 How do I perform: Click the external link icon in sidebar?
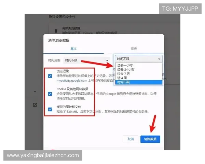pos(35,105)
